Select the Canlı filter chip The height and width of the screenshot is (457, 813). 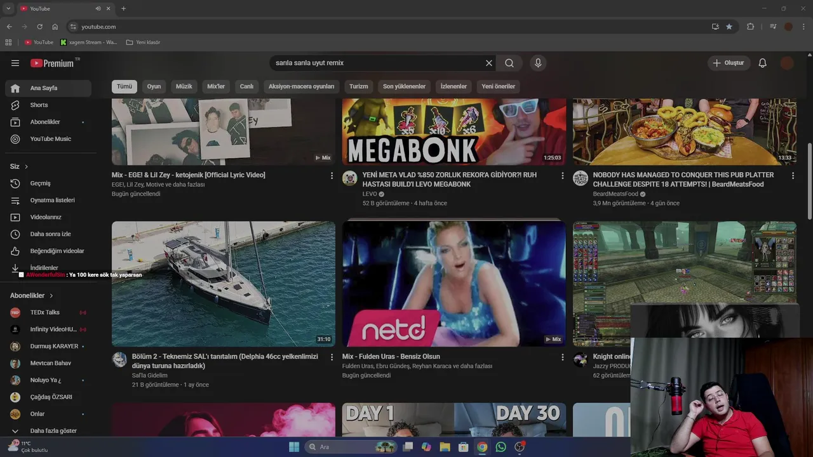pyautogui.click(x=246, y=86)
